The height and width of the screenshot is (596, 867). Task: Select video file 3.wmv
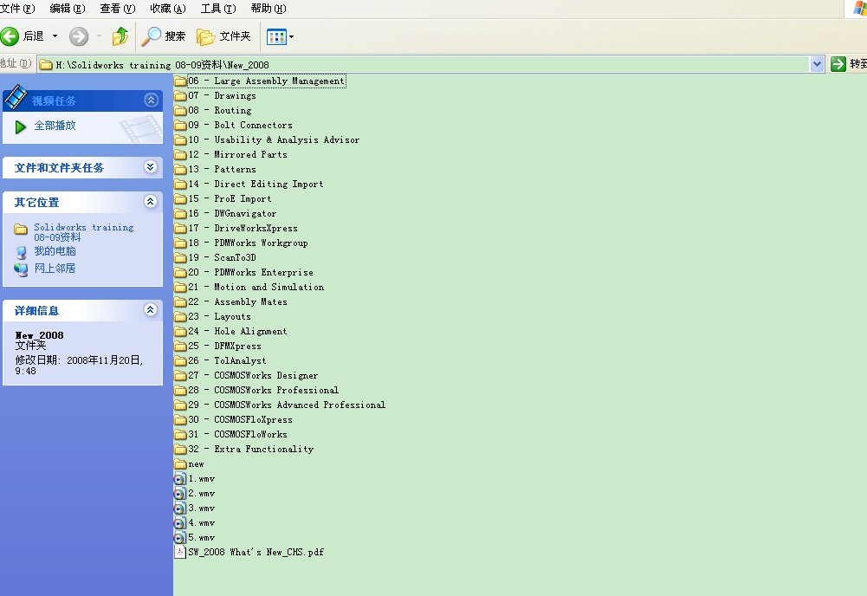click(195, 509)
